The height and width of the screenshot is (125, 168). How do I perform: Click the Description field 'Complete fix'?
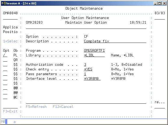coord(115,41)
